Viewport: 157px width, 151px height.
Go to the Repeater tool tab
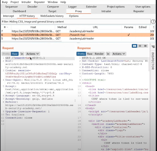tap(139, 11)
